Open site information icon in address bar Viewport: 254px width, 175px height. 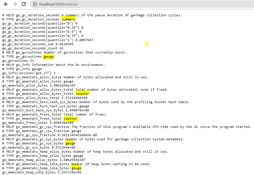point(35,4)
